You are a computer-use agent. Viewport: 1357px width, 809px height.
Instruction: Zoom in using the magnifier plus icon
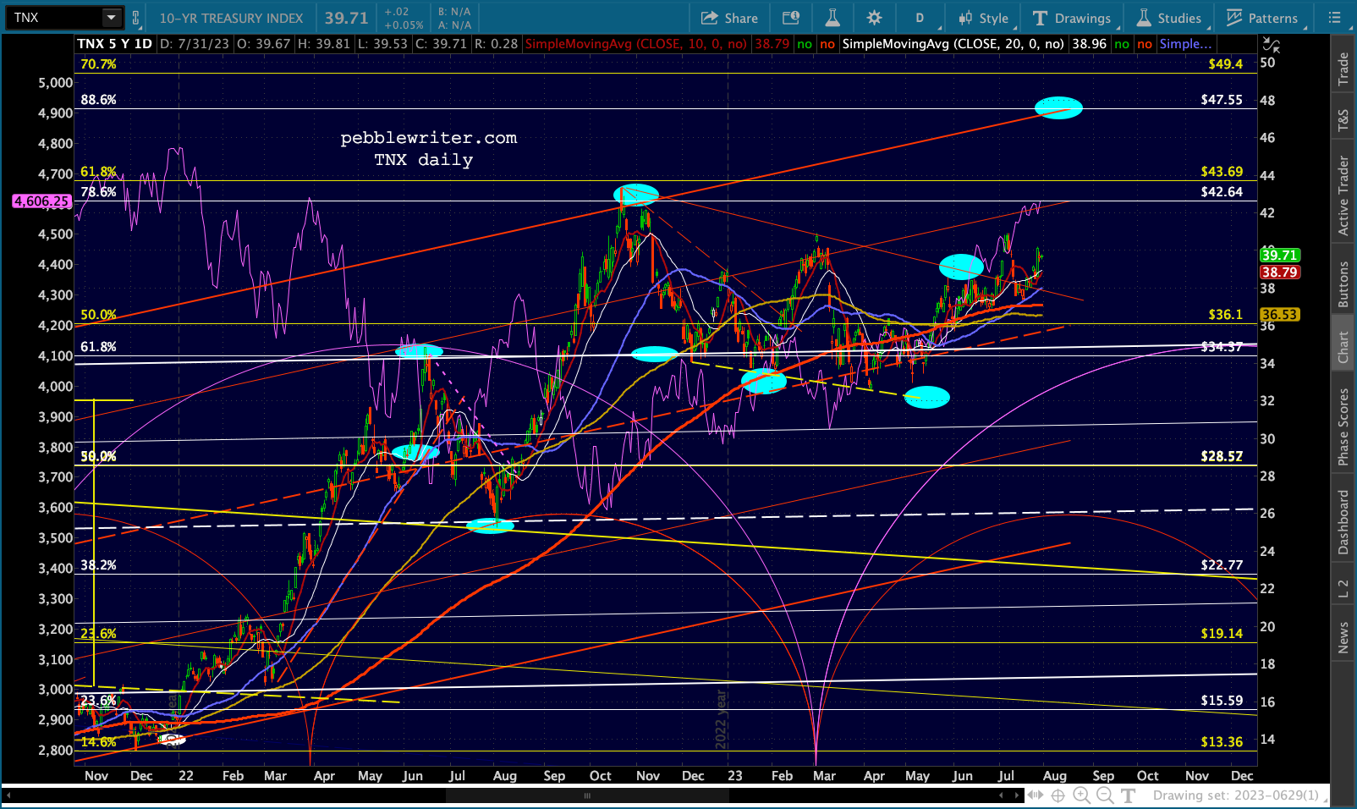[x=1081, y=795]
